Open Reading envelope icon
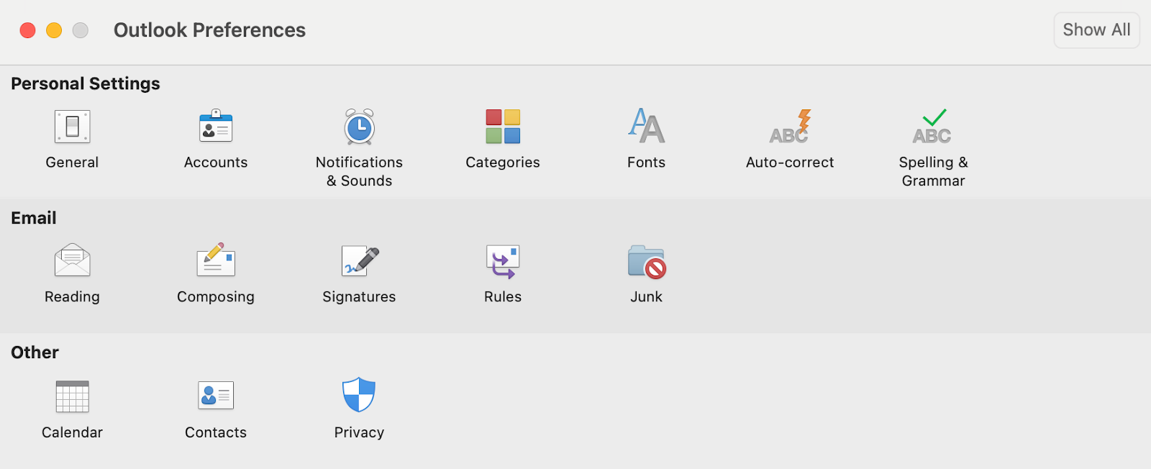The image size is (1151, 469). pos(72,260)
